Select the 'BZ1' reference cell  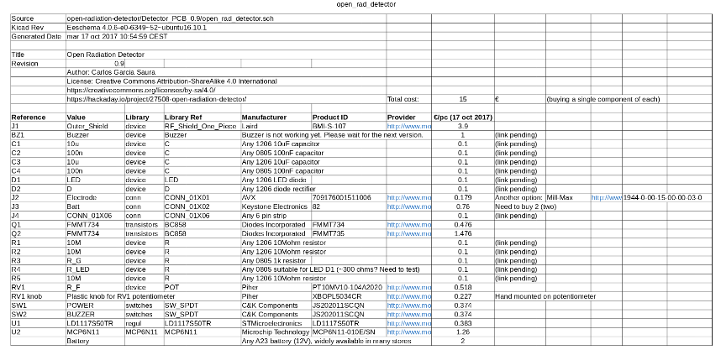pyautogui.click(x=38, y=135)
